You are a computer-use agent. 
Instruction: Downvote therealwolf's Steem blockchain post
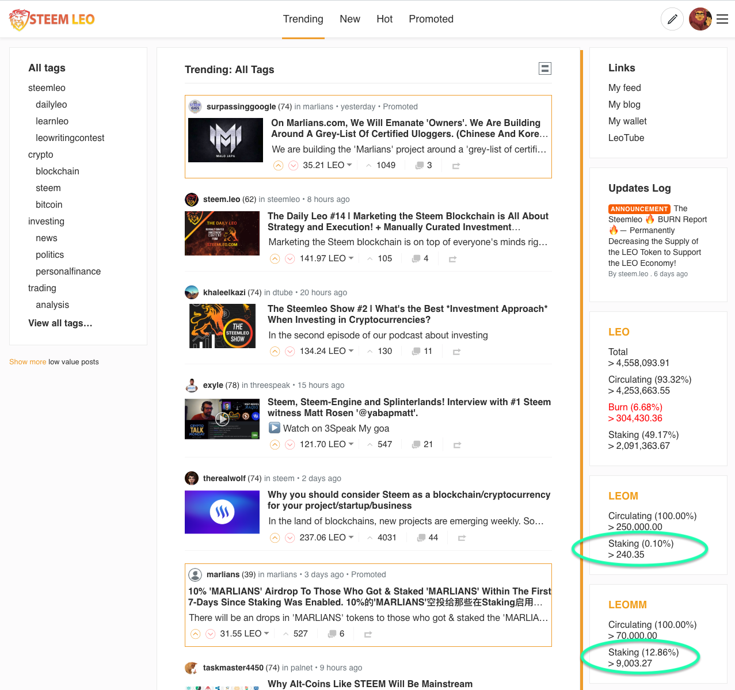click(x=290, y=538)
